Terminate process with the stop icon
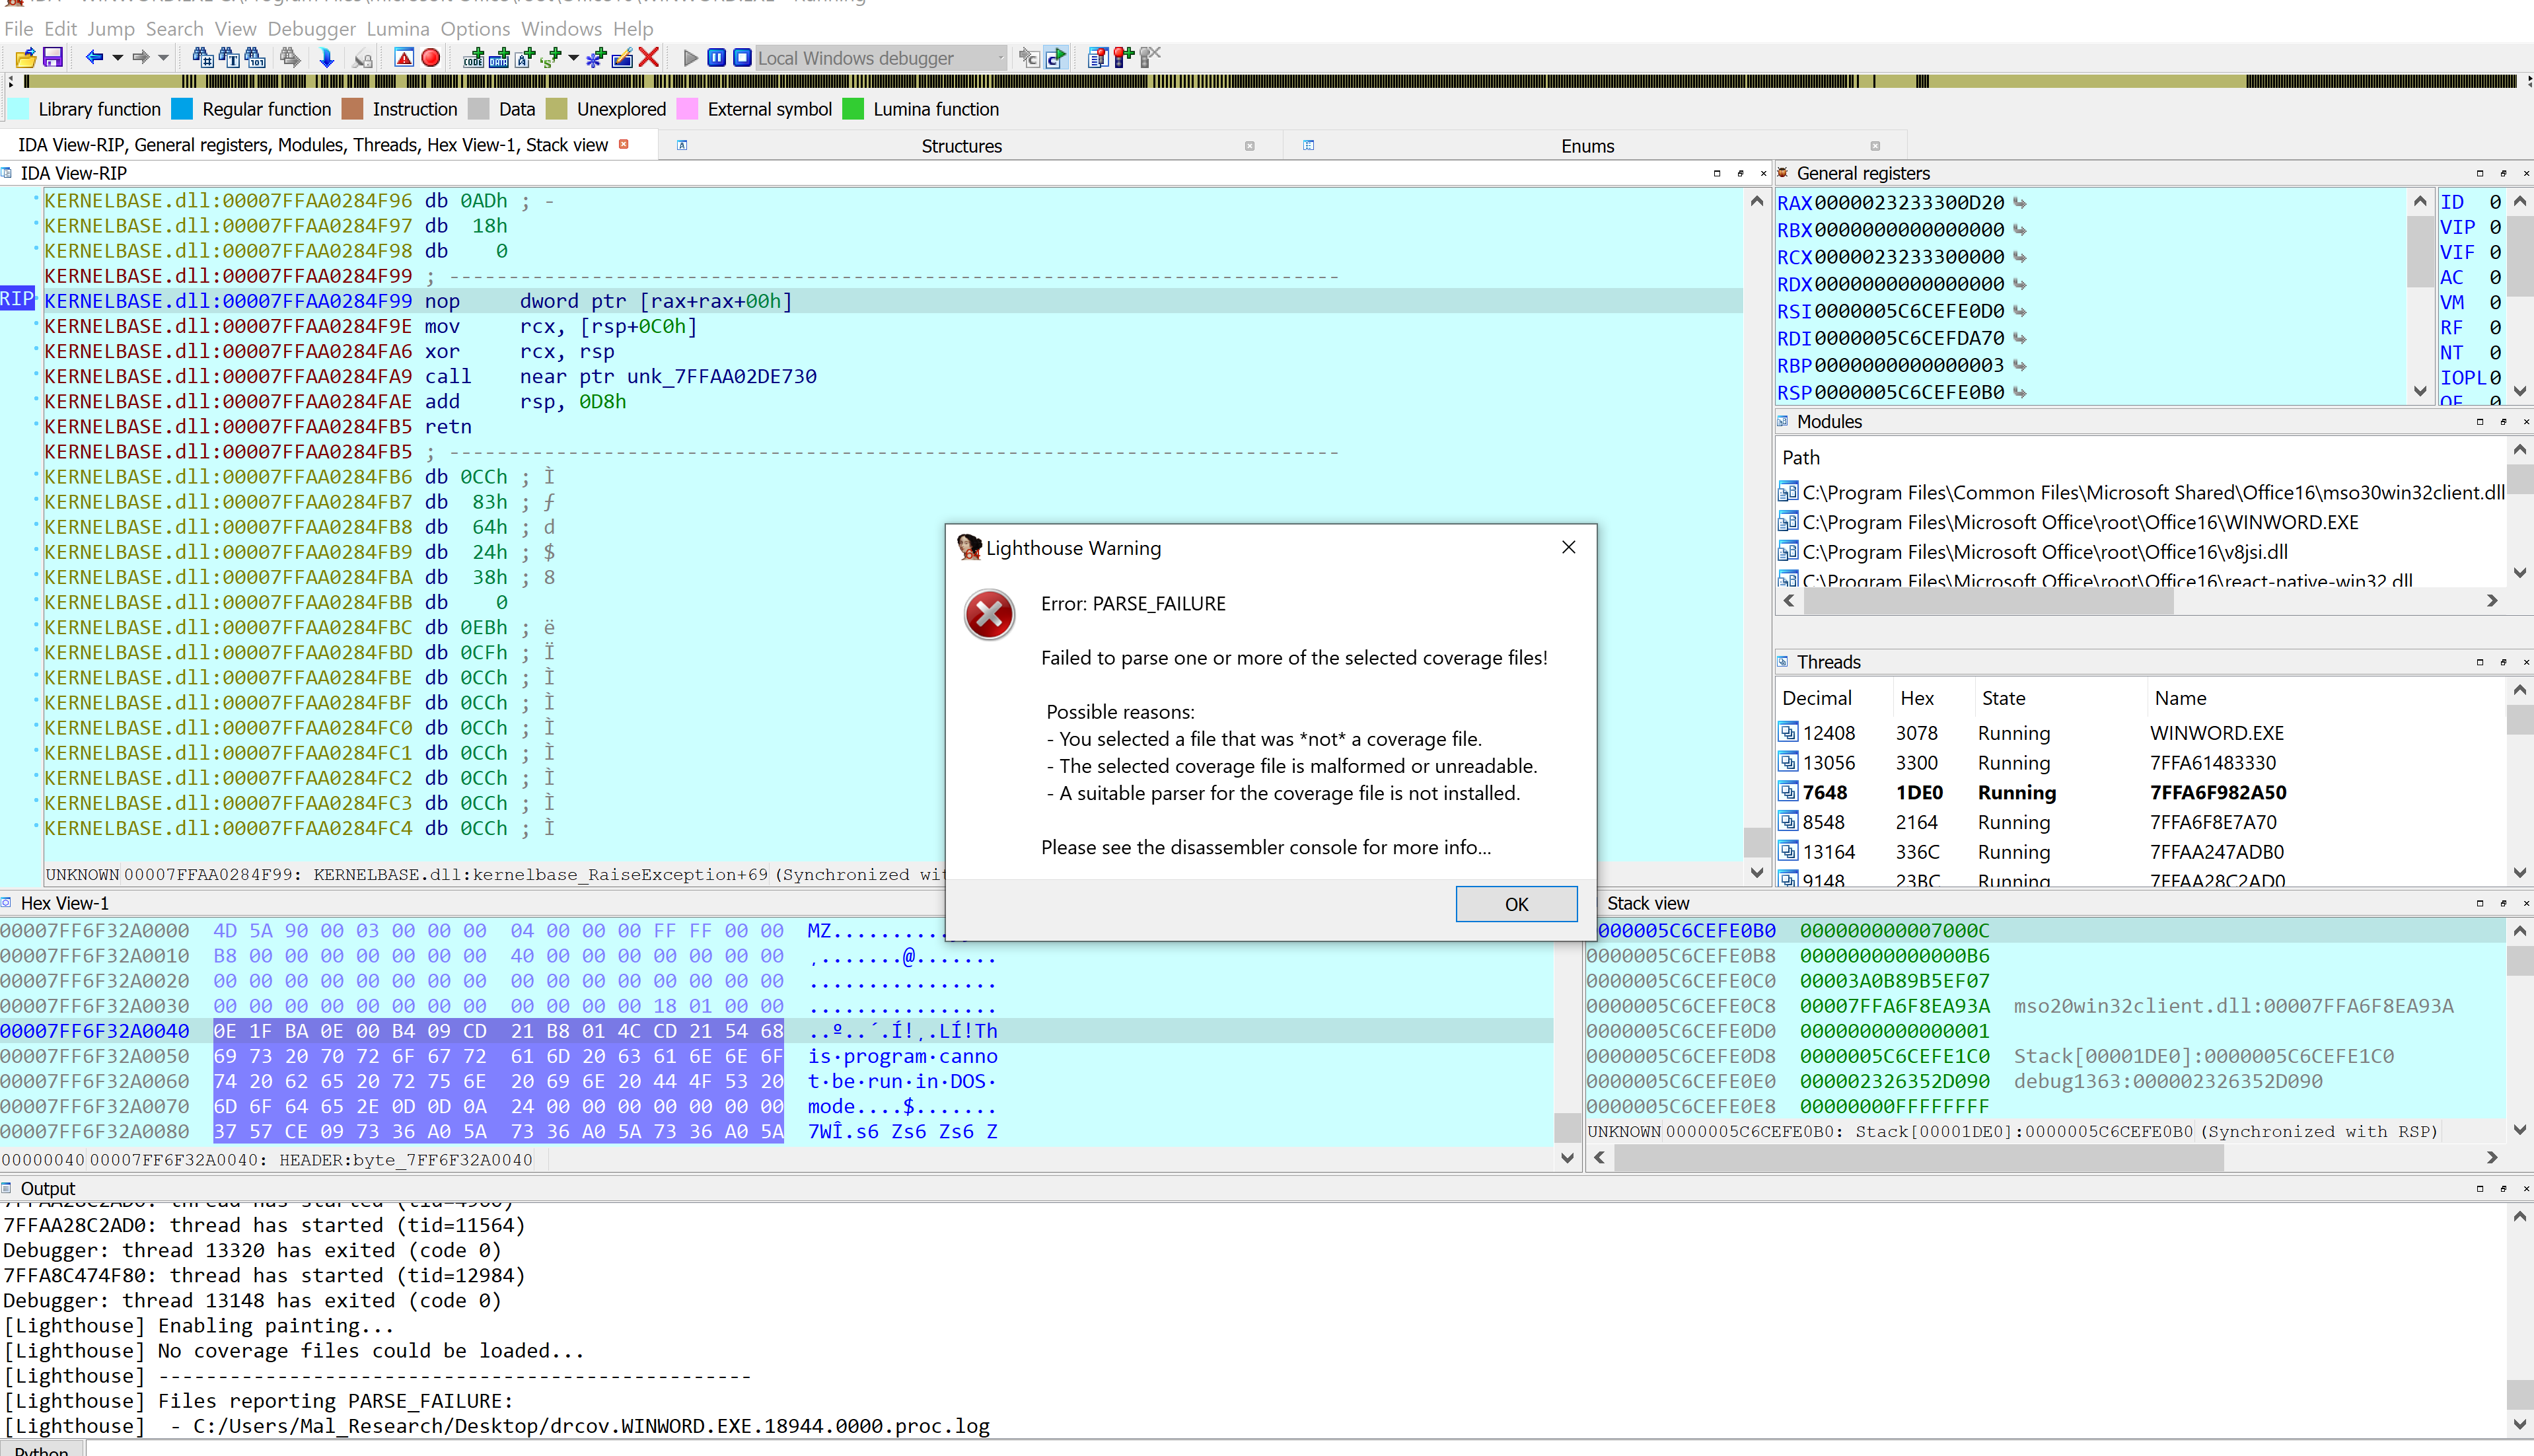 click(x=742, y=58)
